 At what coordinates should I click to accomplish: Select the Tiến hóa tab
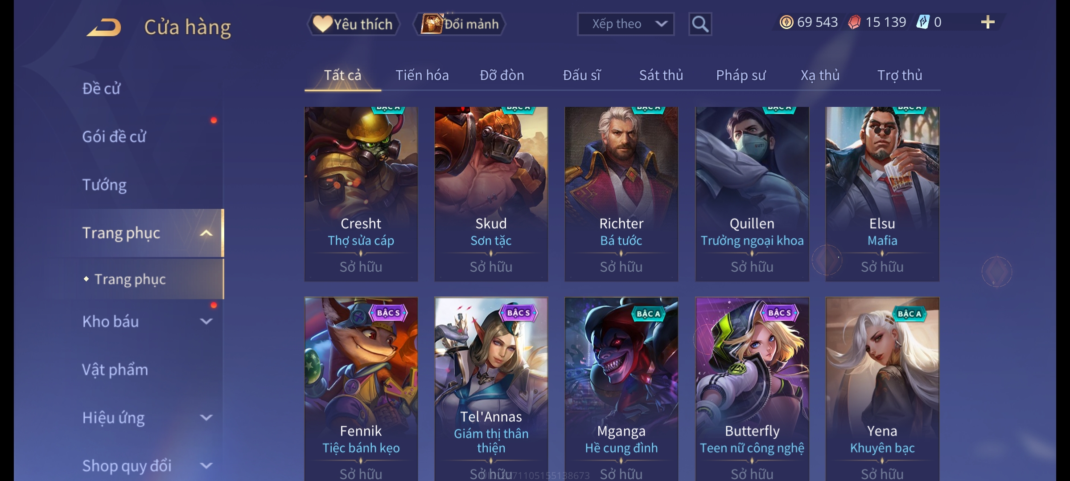(422, 75)
